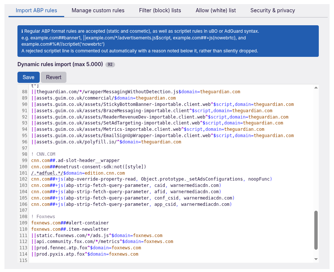Click the prod.pyxis.atp.fox rule

(x=85, y=254)
